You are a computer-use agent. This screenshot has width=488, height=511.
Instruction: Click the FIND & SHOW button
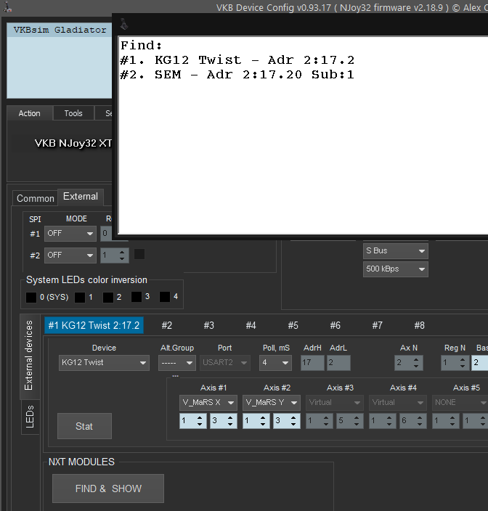point(108,488)
